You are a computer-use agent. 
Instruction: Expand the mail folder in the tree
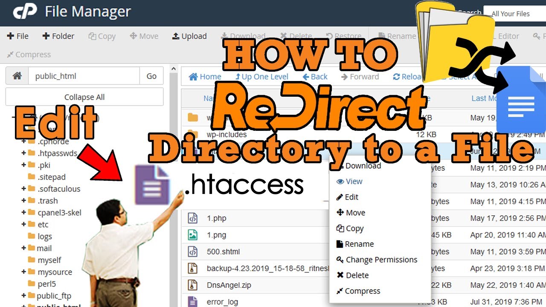24,248
